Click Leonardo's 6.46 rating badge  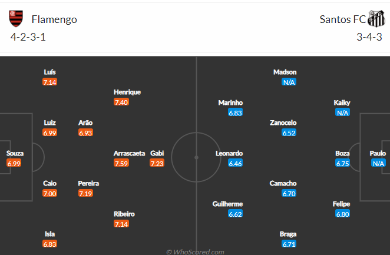(x=235, y=163)
